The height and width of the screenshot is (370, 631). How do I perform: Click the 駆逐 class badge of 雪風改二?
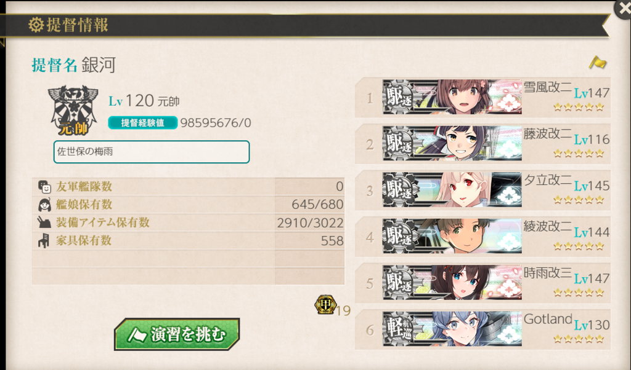[399, 96]
